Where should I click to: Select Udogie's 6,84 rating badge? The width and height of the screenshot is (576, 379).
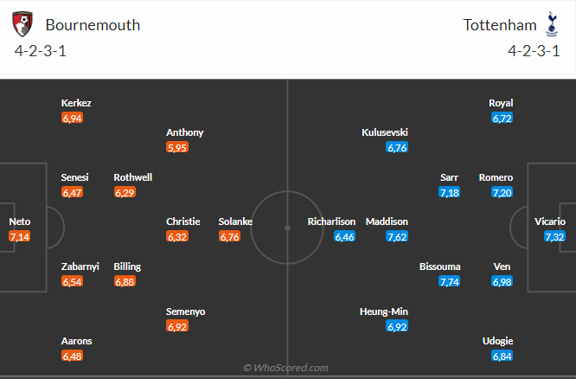tap(502, 356)
